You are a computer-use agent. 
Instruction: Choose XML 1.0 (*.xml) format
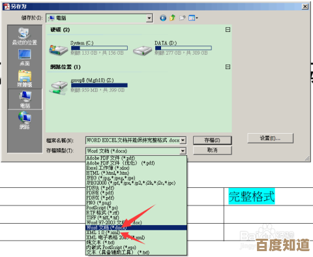136,232
